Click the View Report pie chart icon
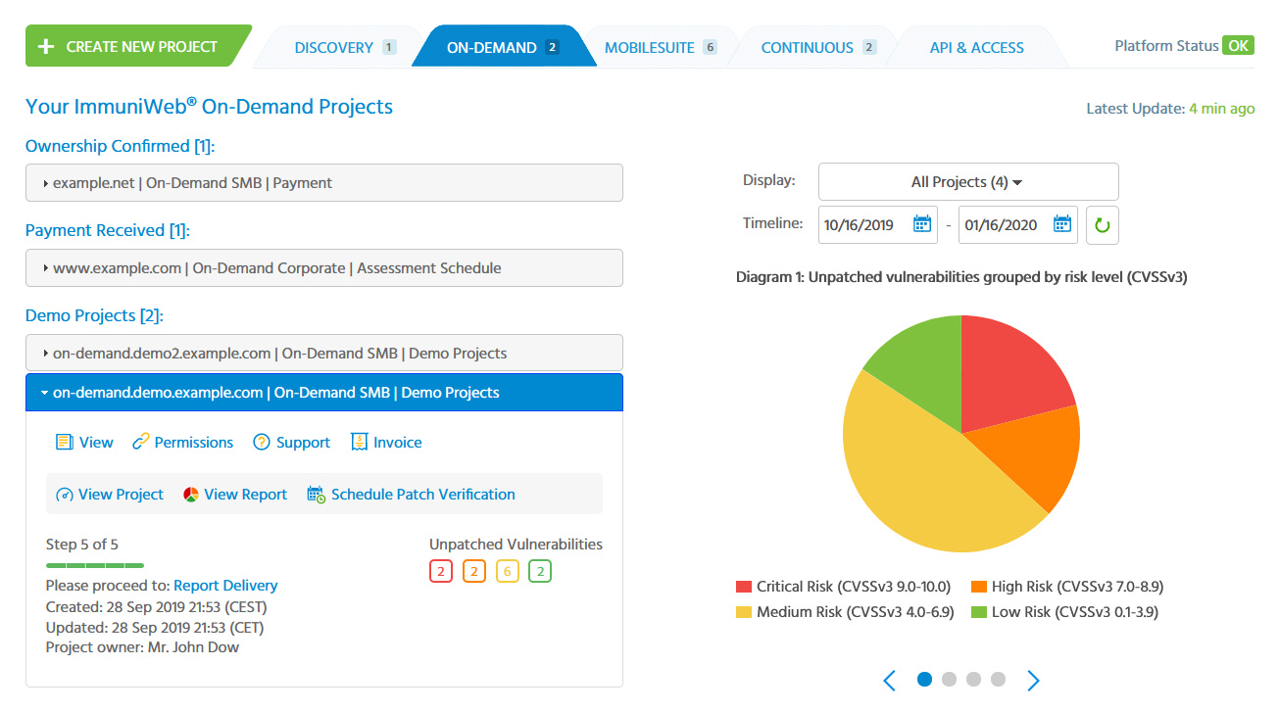The image size is (1279, 713). click(x=191, y=495)
